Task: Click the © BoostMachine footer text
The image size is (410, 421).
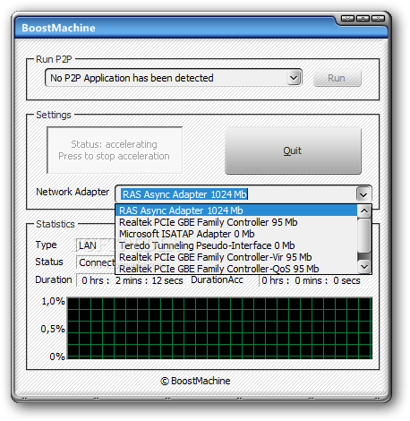Action: click(195, 381)
